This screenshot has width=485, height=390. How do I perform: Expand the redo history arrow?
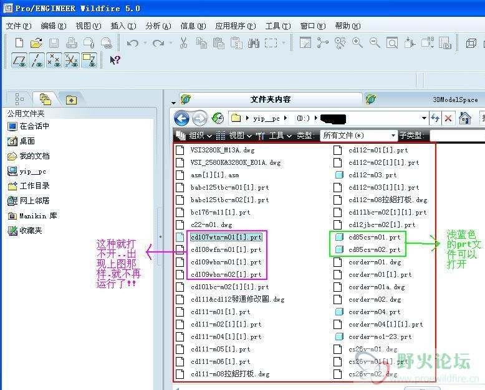point(170,43)
